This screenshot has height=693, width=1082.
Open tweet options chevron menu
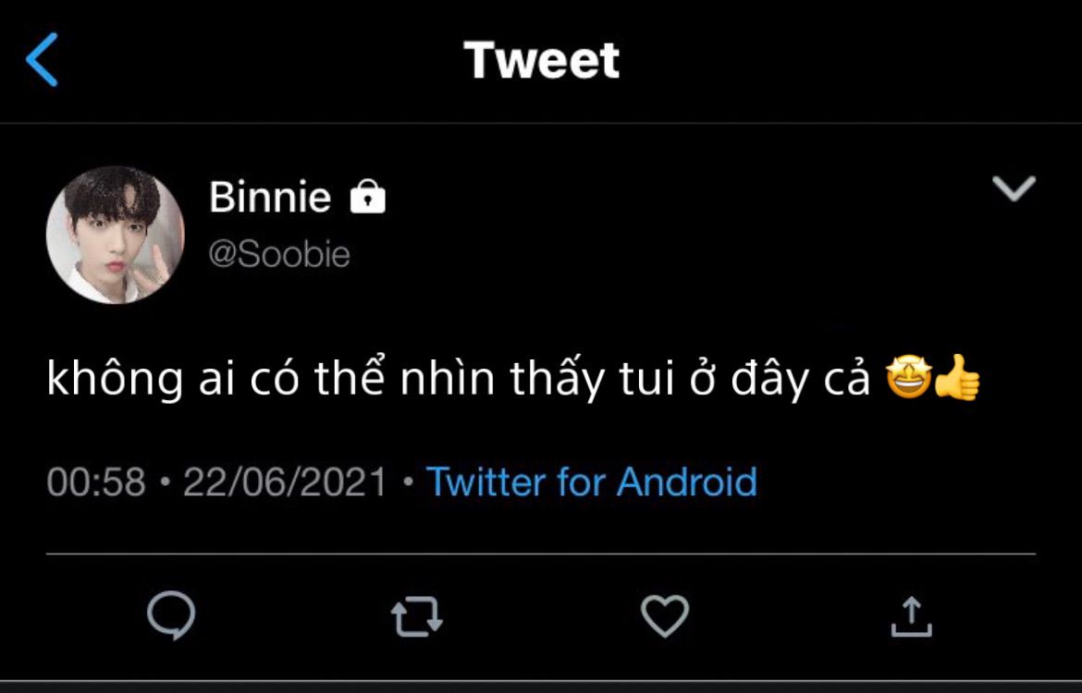(1014, 188)
